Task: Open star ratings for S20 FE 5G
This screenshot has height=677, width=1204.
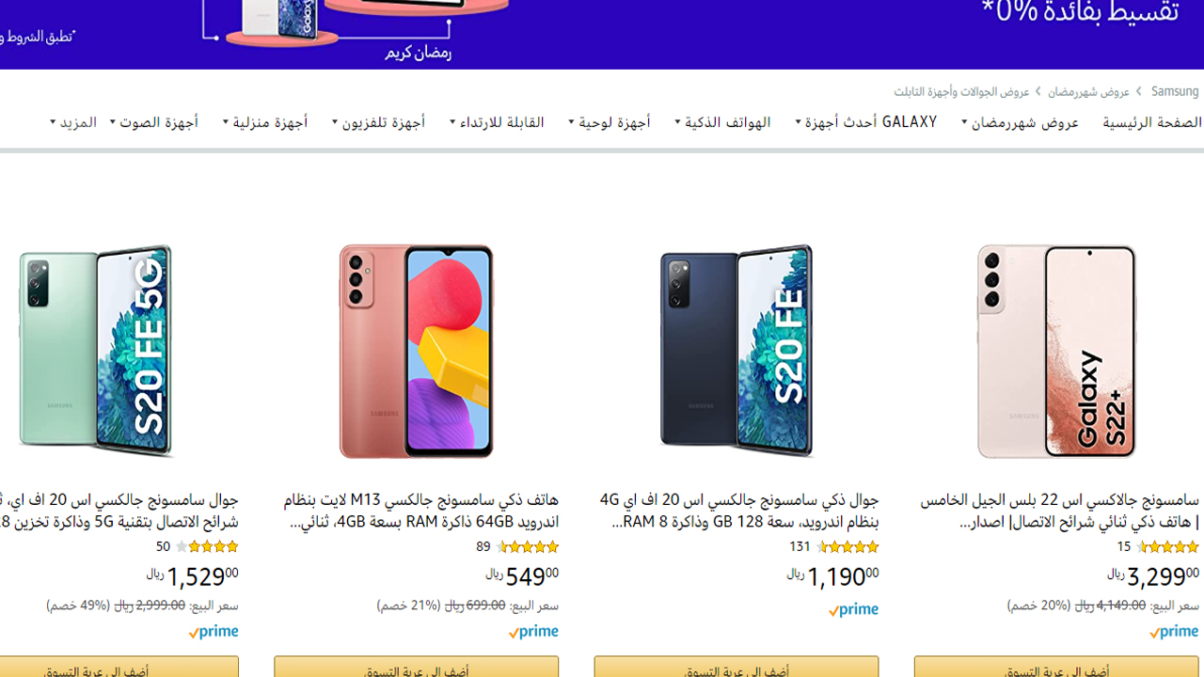Action: (x=207, y=546)
